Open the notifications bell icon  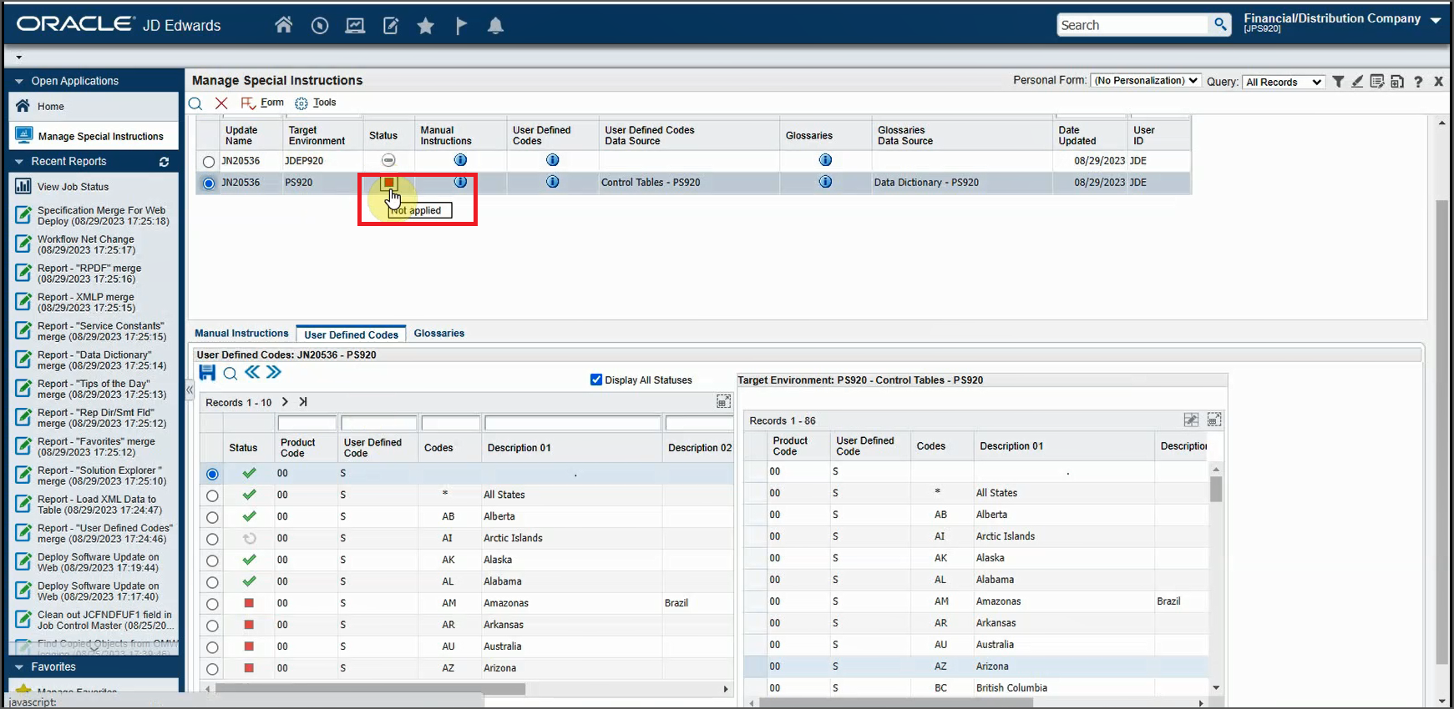point(495,26)
